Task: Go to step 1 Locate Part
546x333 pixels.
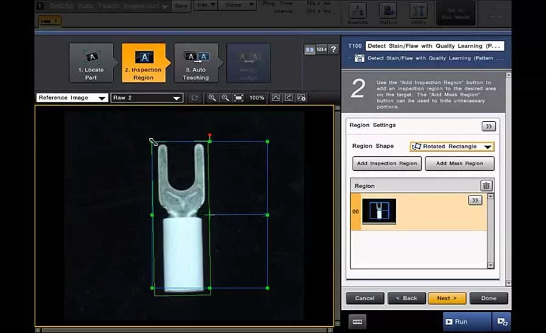Action: [91, 63]
